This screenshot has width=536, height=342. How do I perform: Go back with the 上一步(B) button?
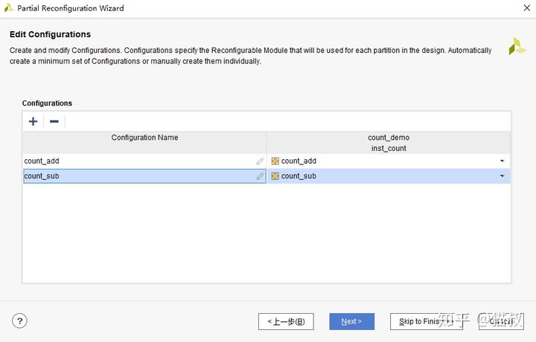pos(286,321)
